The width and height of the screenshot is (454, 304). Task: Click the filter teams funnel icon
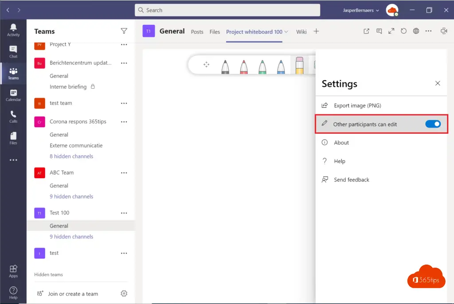pyautogui.click(x=124, y=31)
